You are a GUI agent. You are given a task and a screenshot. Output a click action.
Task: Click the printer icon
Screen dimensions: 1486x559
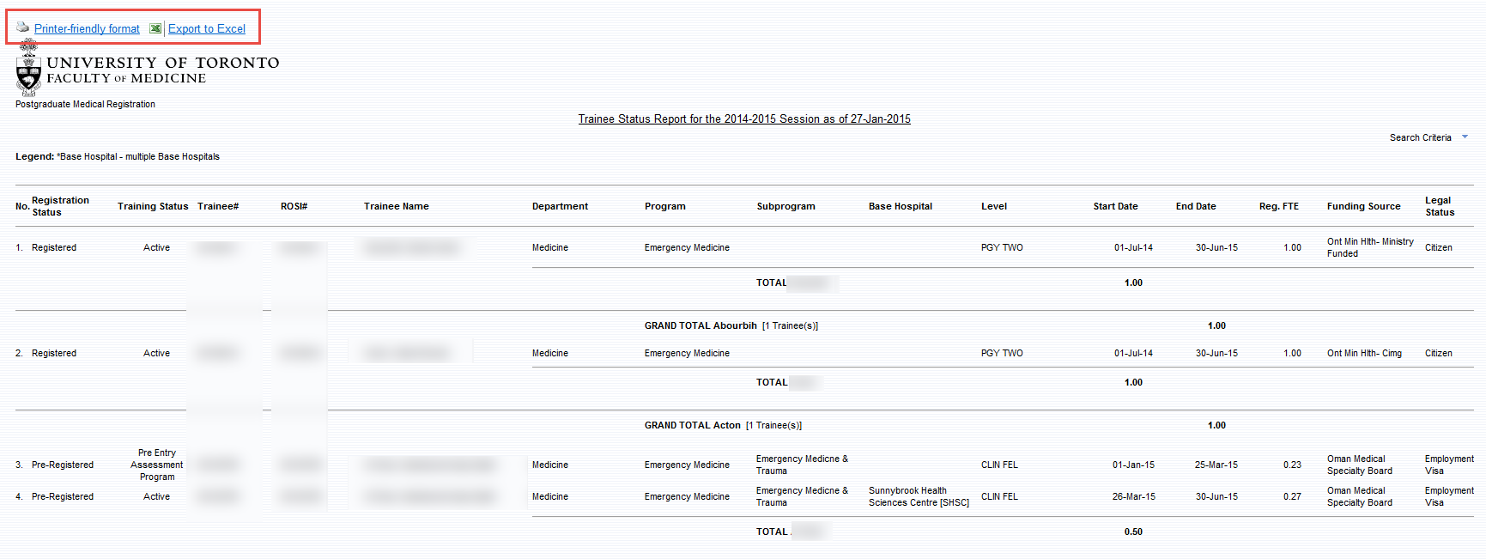(x=23, y=27)
